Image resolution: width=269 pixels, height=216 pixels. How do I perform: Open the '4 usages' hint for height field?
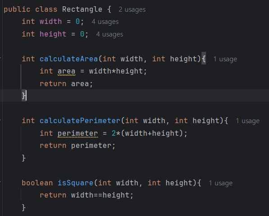(109, 34)
